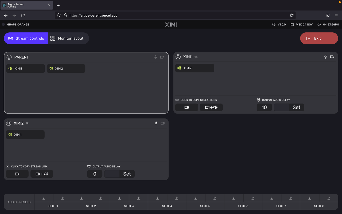The width and height of the screenshot is (342, 214).
Task: Load audio preset Slot 5 down arrow
Action: [196, 198]
